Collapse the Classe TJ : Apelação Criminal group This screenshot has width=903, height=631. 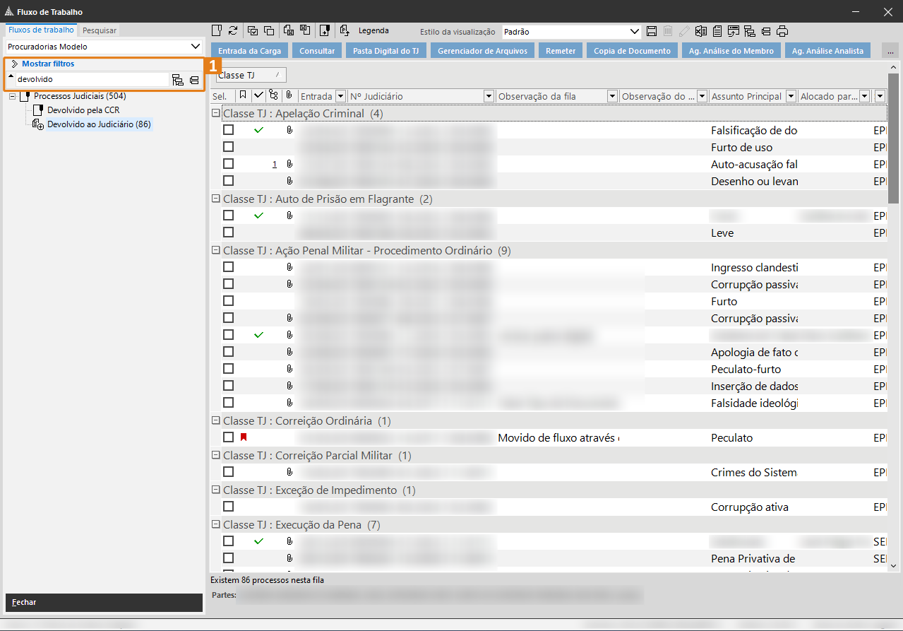point(216,113)
